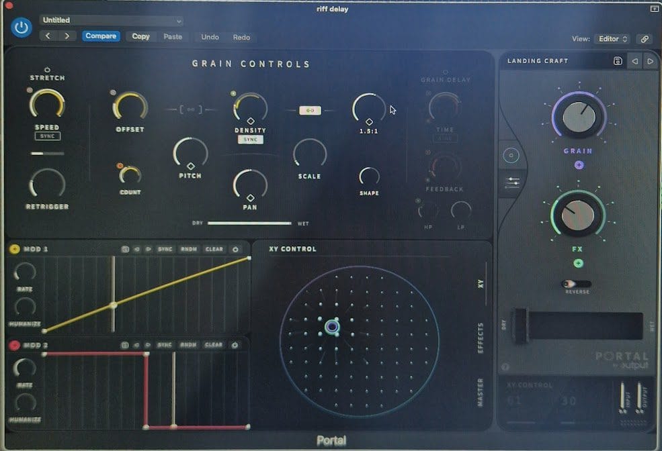Add modulation with plus under GRAIN knob

(579, 165)
